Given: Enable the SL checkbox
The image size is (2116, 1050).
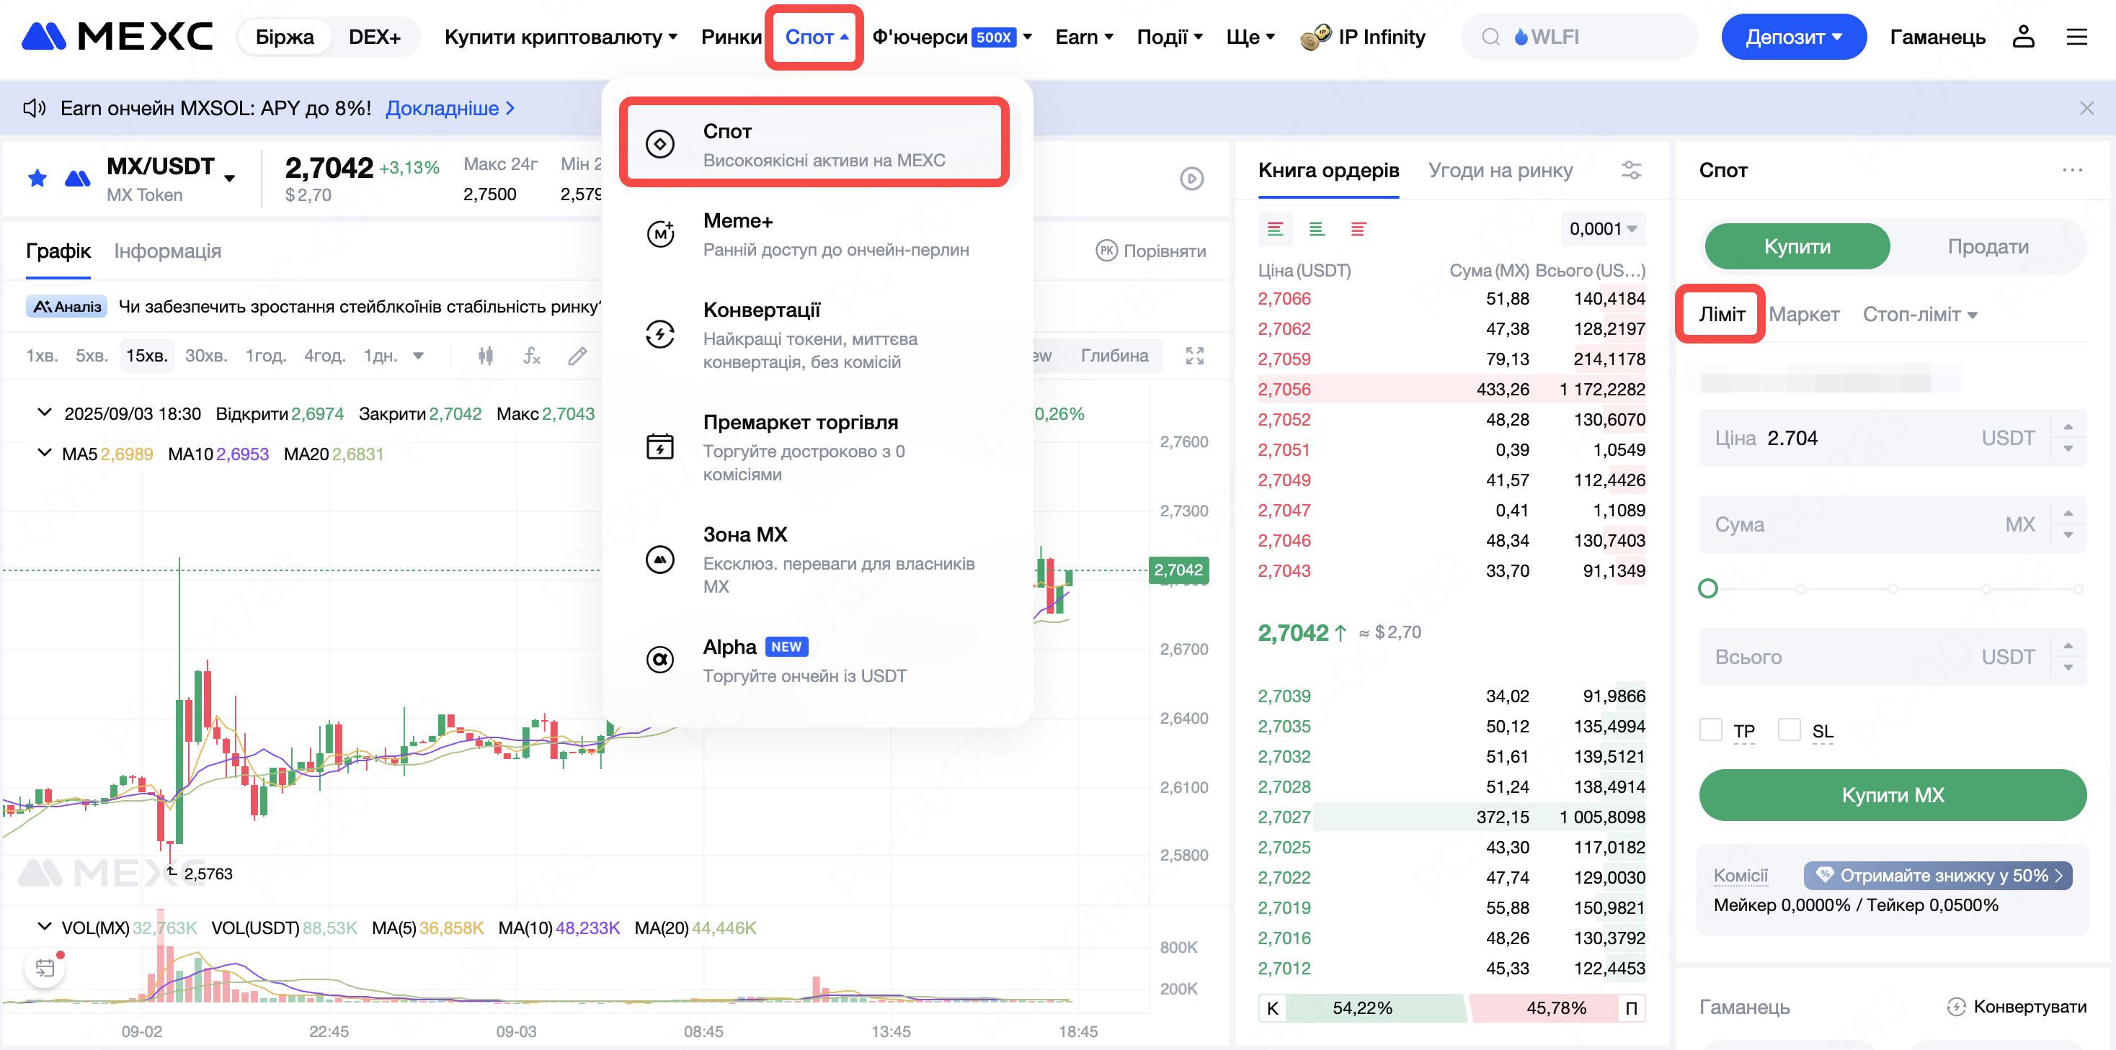Looking at the screenshot, I should [x=1788, y=730].
